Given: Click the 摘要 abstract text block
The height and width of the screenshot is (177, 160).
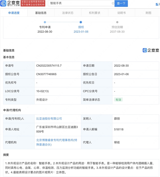Looking at the screenshot, I should (81, 168).
